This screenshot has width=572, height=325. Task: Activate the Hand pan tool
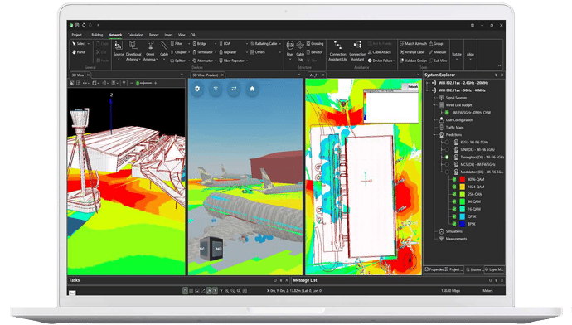pyautogui.click(x=79, y=52)
